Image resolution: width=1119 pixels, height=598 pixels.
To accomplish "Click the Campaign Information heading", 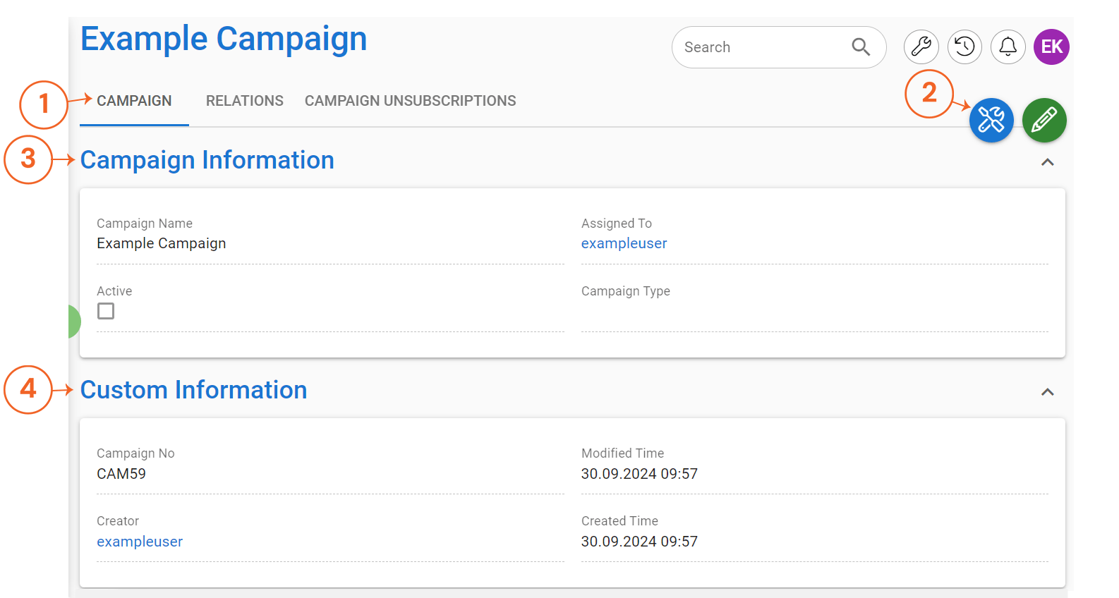I will [x=207, y=160].
